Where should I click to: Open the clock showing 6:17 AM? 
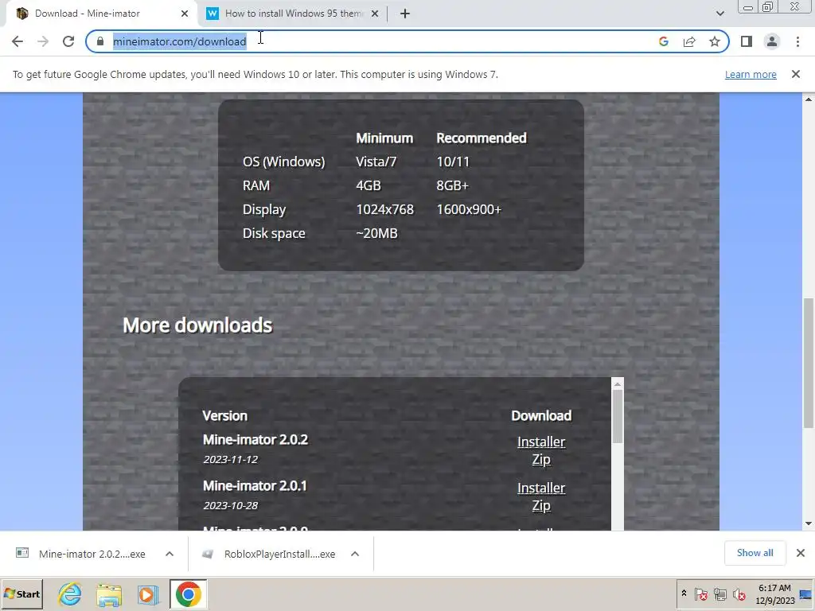(774, 593)
